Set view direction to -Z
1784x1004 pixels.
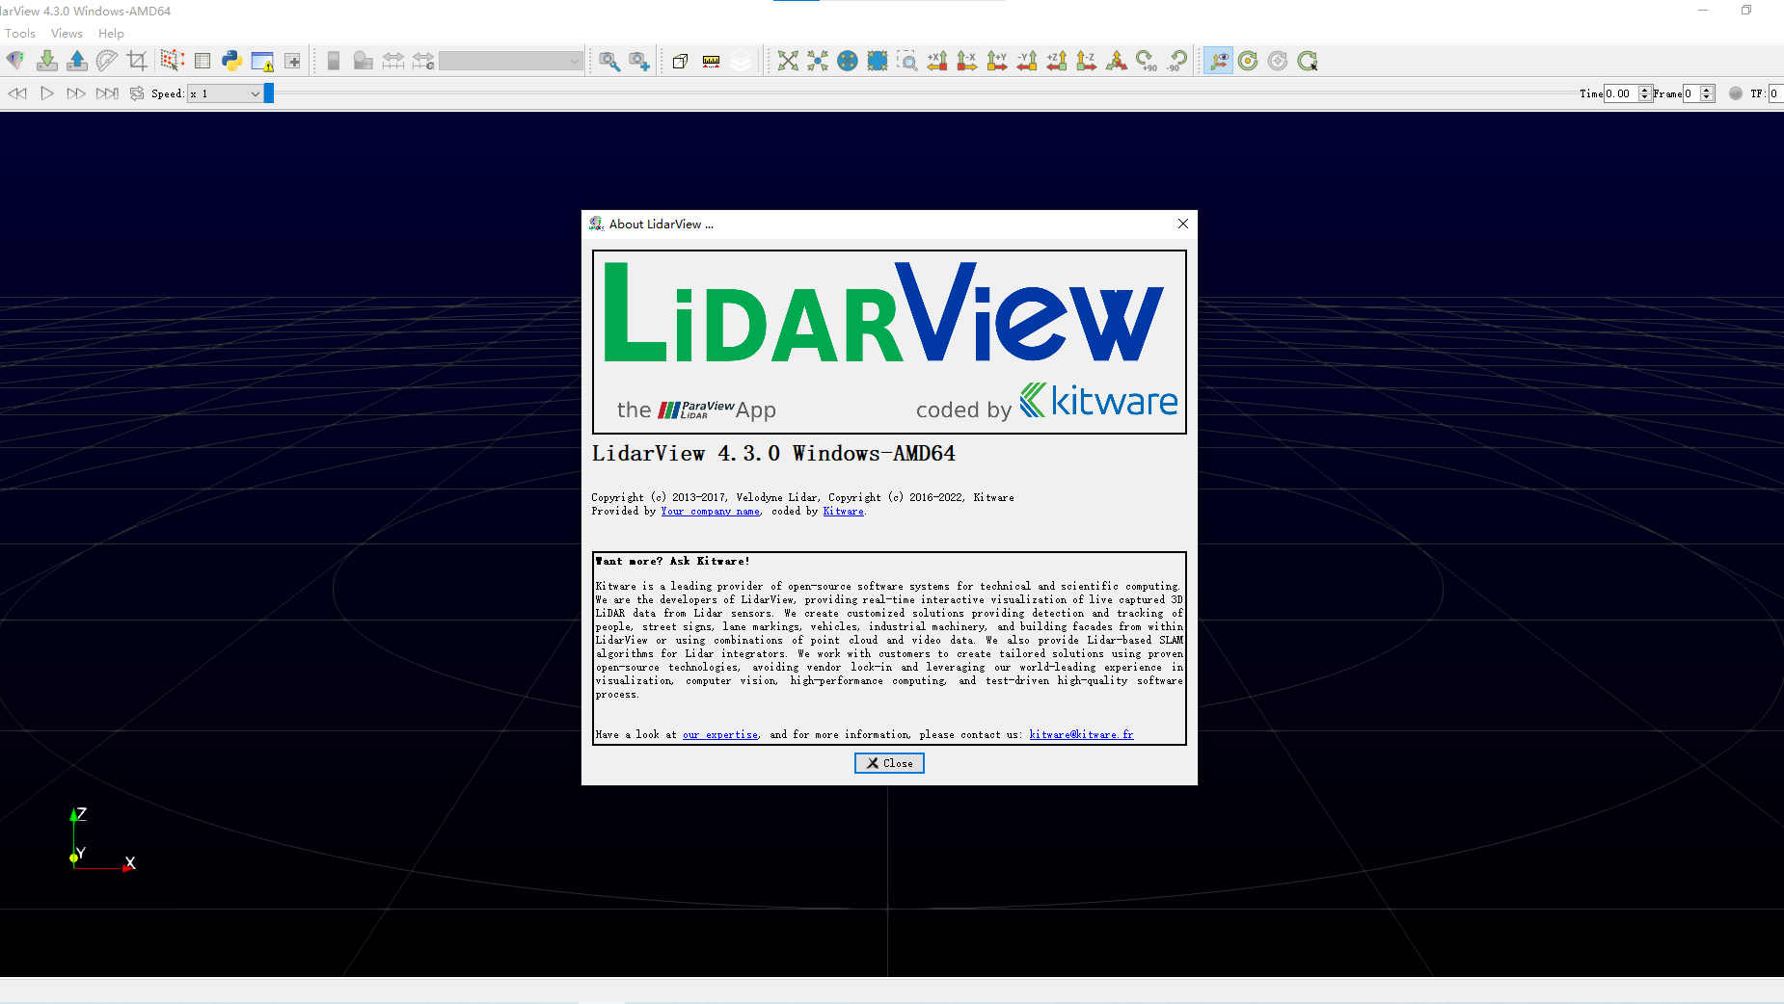[x=1087, y=61]
